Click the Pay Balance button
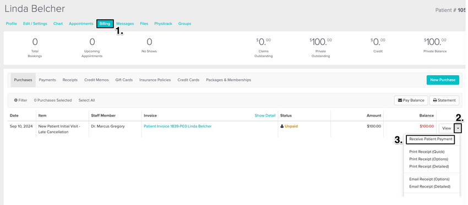Screen dimensions: 468x205 411,101
